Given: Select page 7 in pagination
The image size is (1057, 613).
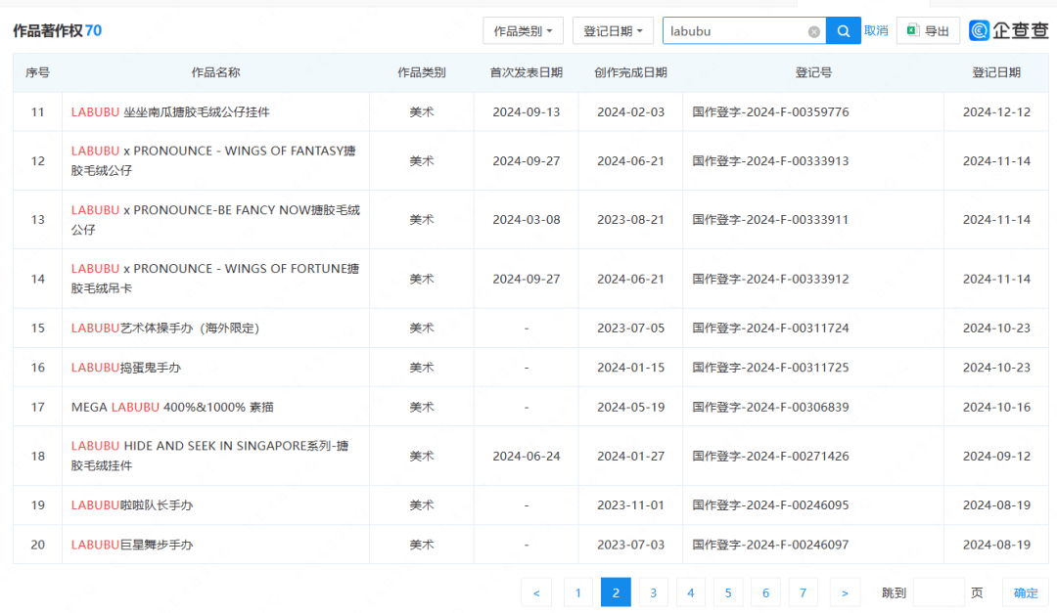Looking at the screenshot, I should tap(802, 592).
